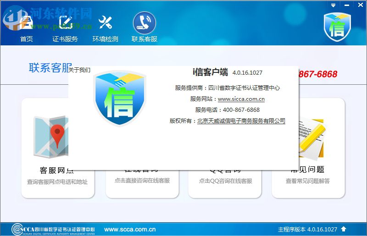Click the 联系客服 page heading
This screenshot has height=236, width=367.
click(50, 68)
